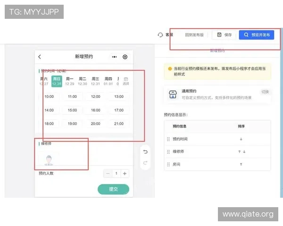Click the orange warning notice icon
The height and width of the screenshot is (226, 283).
click(x=170, y=69)
